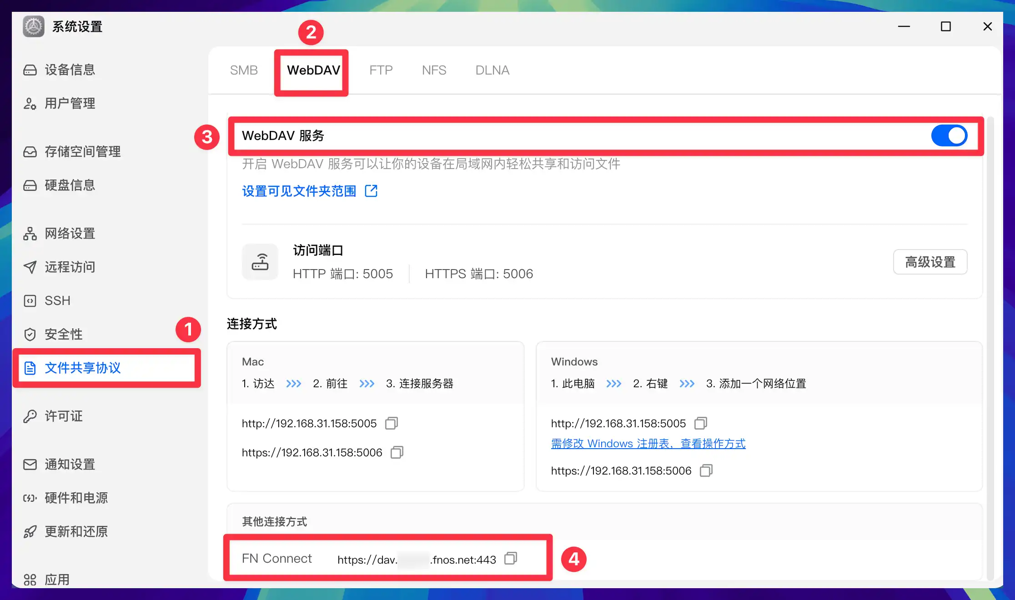The width and height of the screenshot is (1015, 600).
Task: Close the 系统设置 window
Action: [988, 26]
